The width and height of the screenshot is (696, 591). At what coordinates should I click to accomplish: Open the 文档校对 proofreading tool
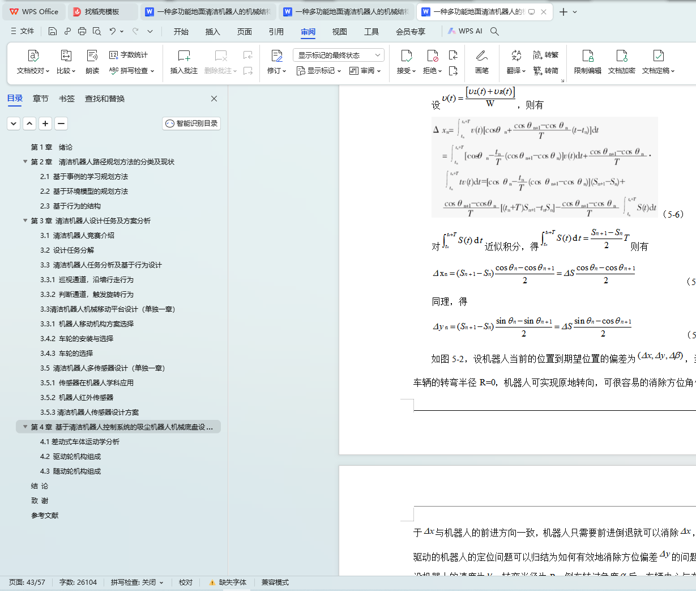coord(33,62)
